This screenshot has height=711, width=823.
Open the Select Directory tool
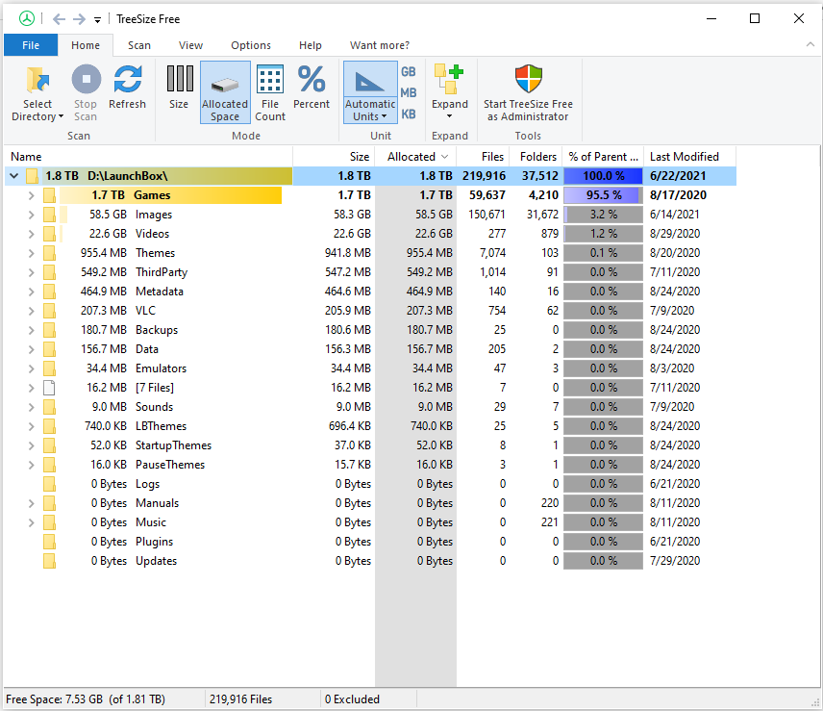pyautogui.click(x=37, y=93)
